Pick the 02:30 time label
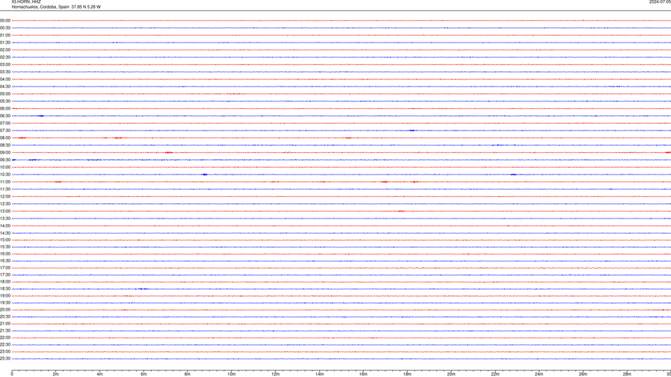 (x=5, y=57)
